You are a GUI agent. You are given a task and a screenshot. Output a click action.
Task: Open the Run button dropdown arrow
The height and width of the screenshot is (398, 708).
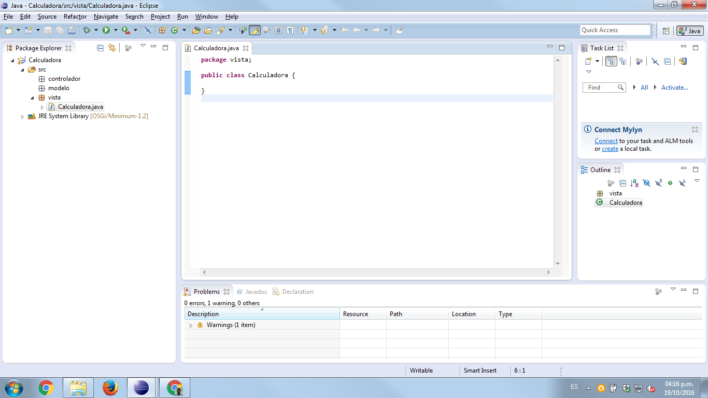coord(115,30)
